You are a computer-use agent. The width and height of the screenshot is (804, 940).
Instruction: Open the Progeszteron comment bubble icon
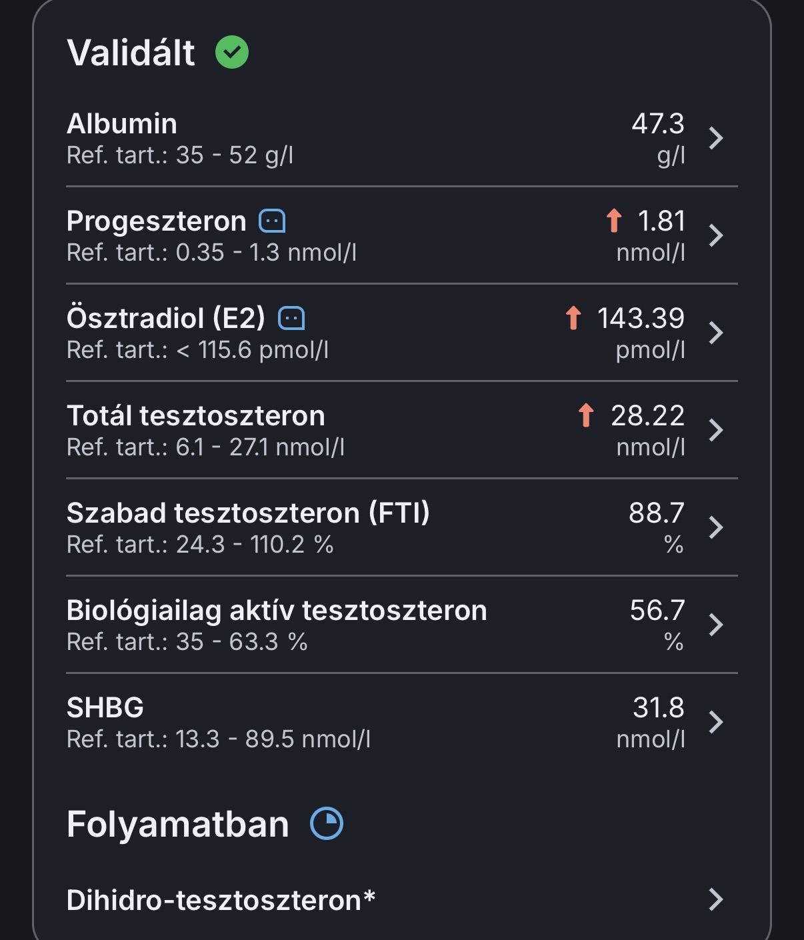[x=272, y=221]
